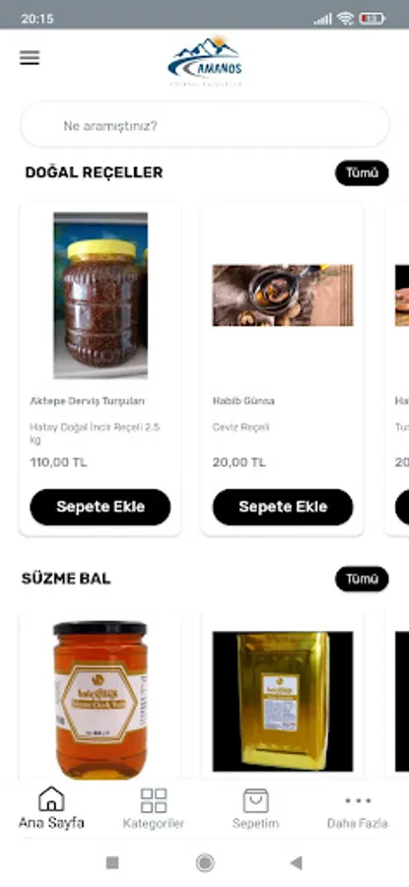Show all Süzme Bal items via Tümü
Viewport: 409px width, 887px height.
coord(362,579)
